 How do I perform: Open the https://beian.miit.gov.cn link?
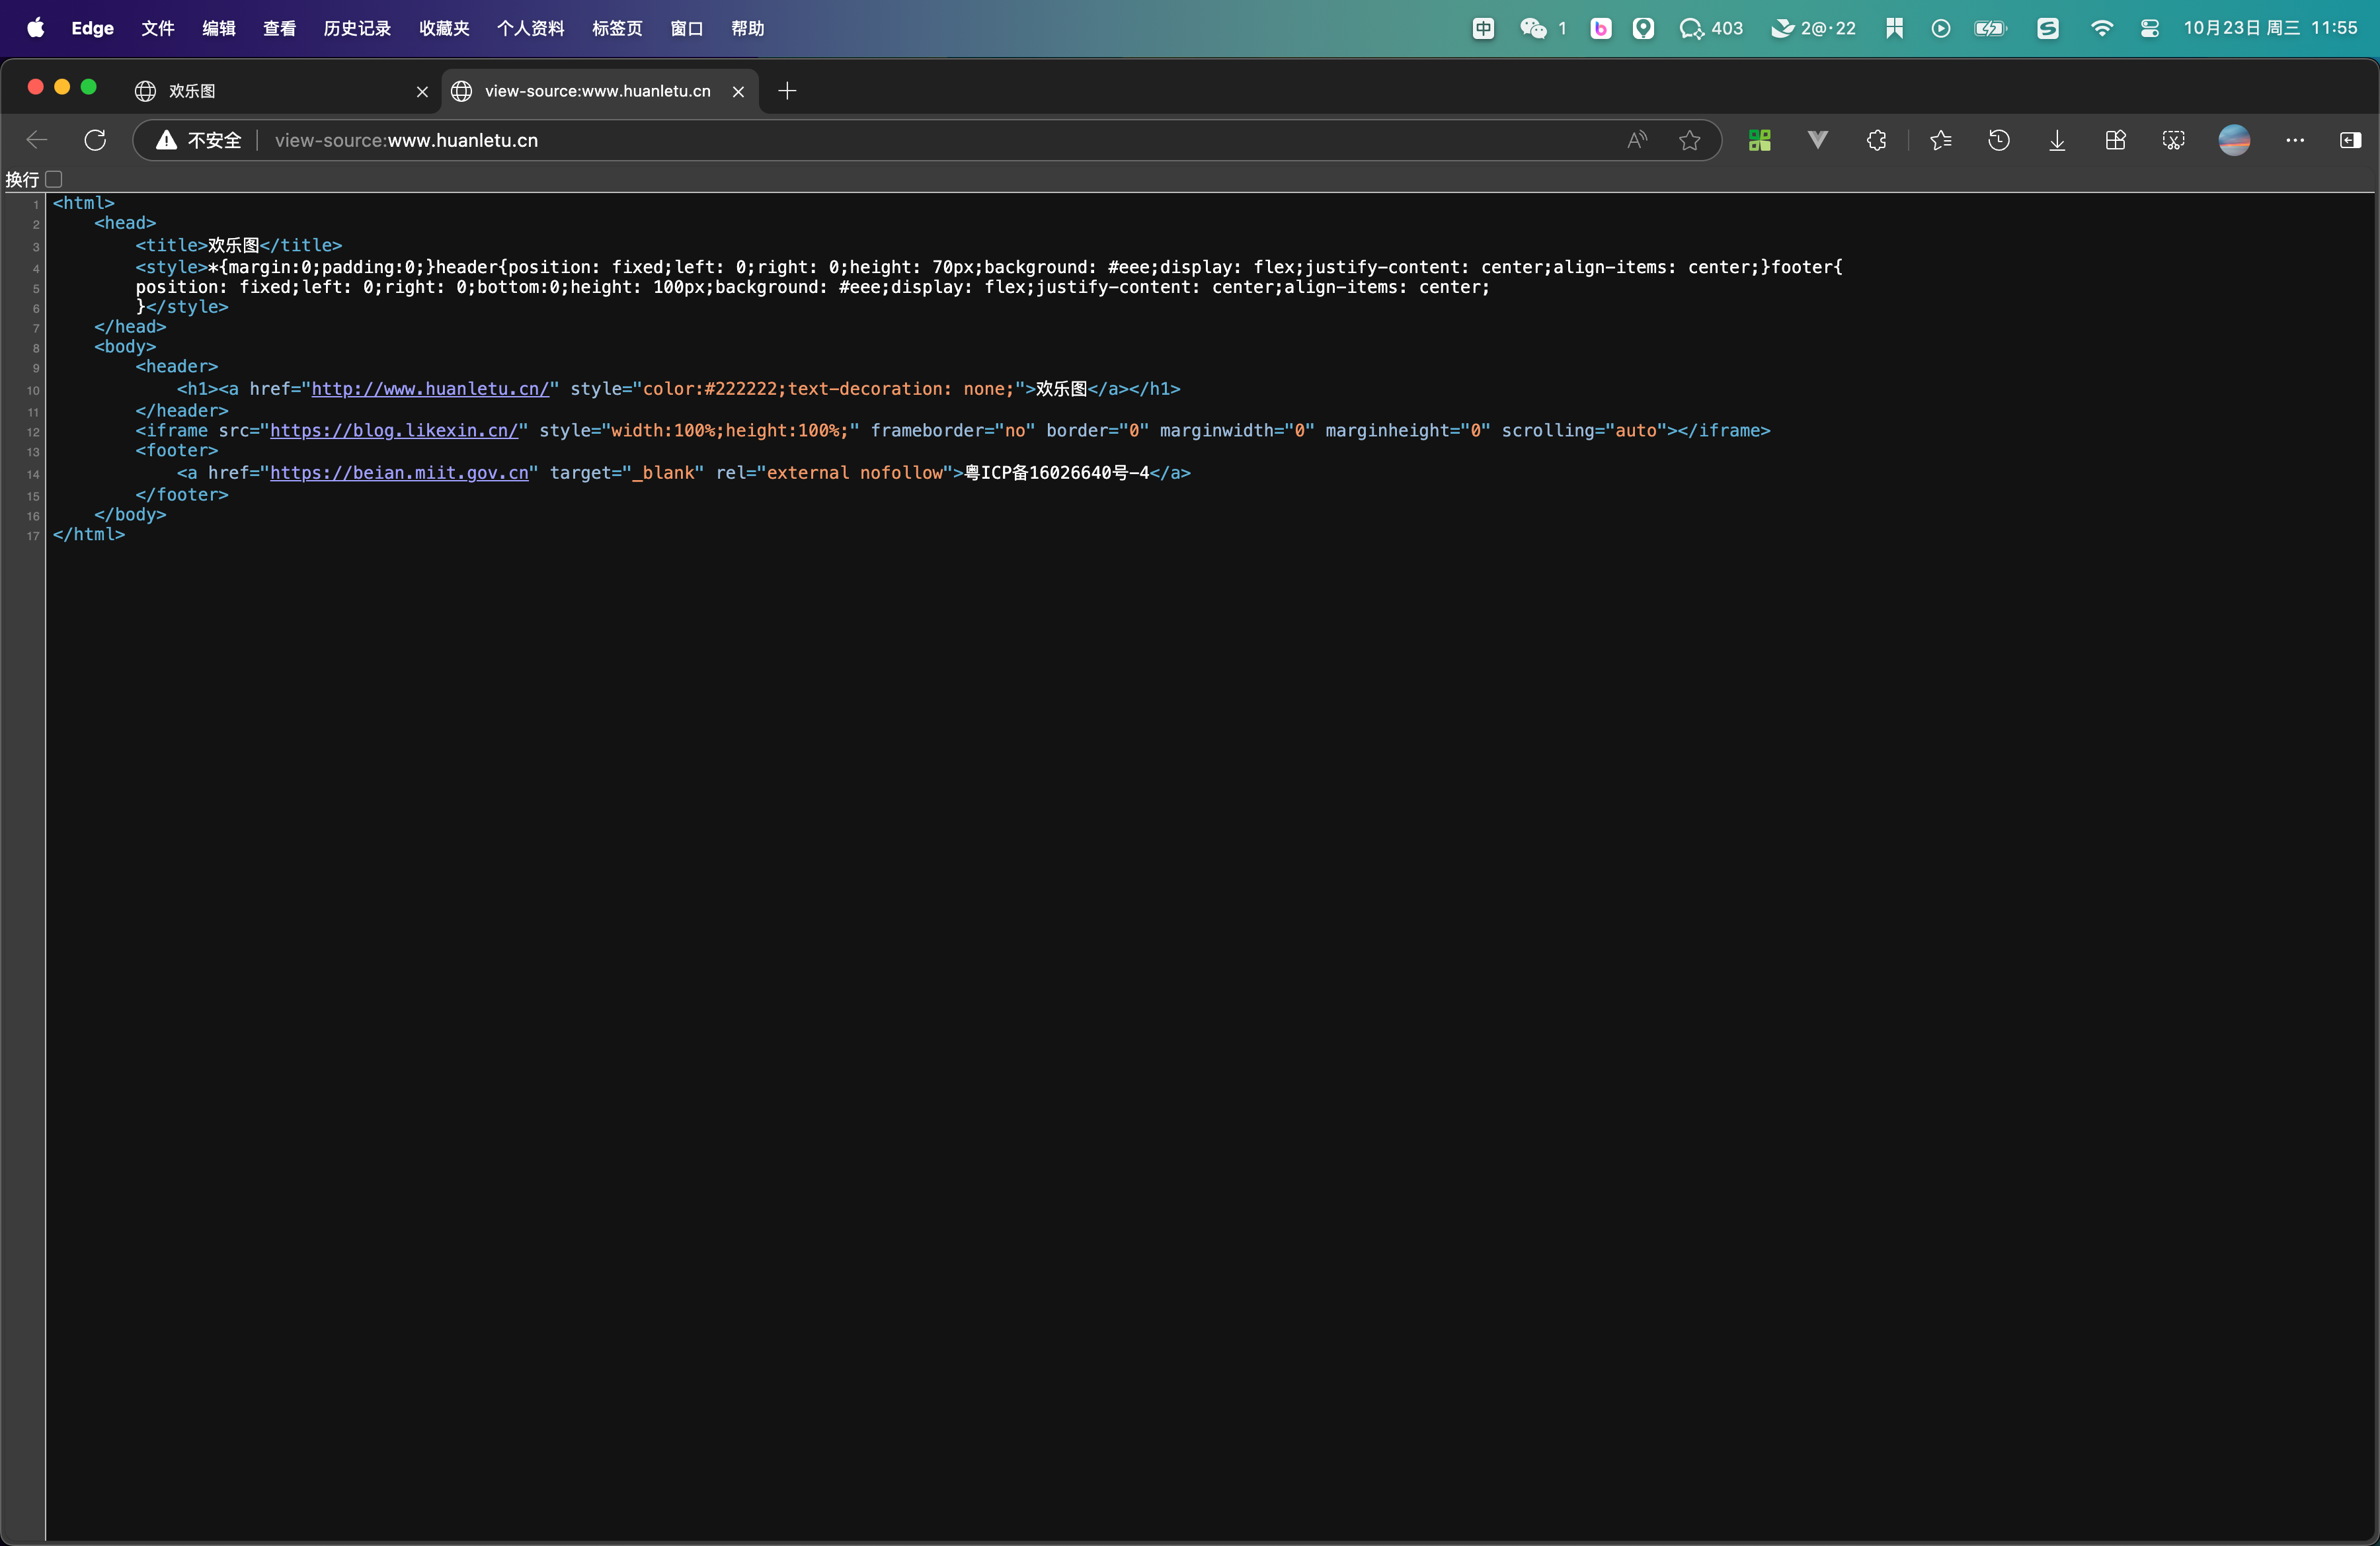point(399,473)
